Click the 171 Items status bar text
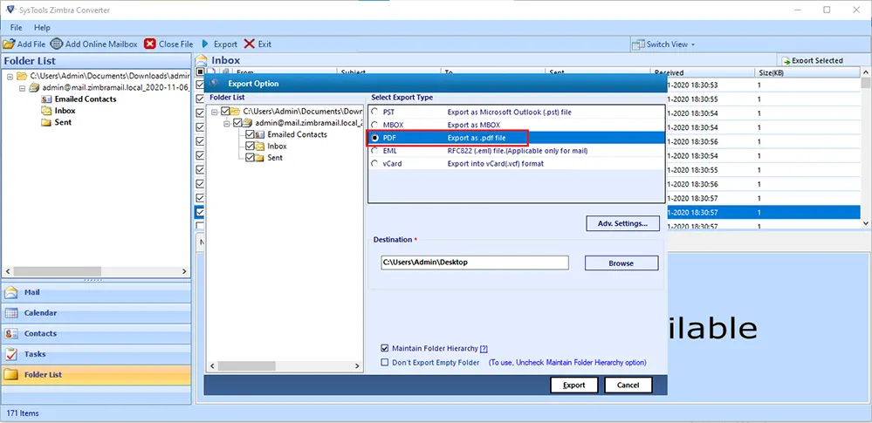872x423 pixels. pyautogui.click(x=23, y=413)
